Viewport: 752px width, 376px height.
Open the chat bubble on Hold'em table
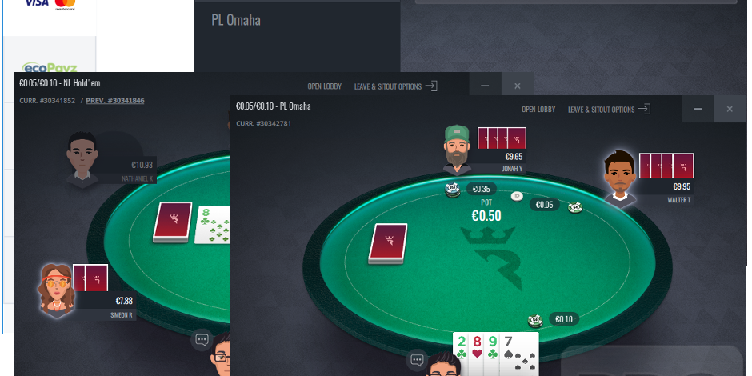202,340
